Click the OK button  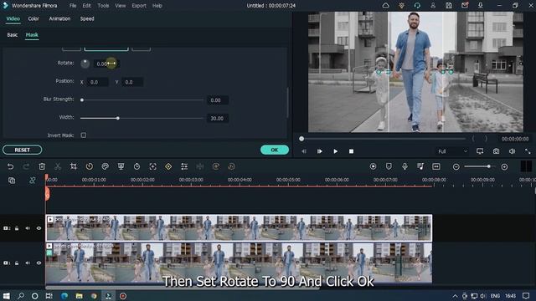275,150
